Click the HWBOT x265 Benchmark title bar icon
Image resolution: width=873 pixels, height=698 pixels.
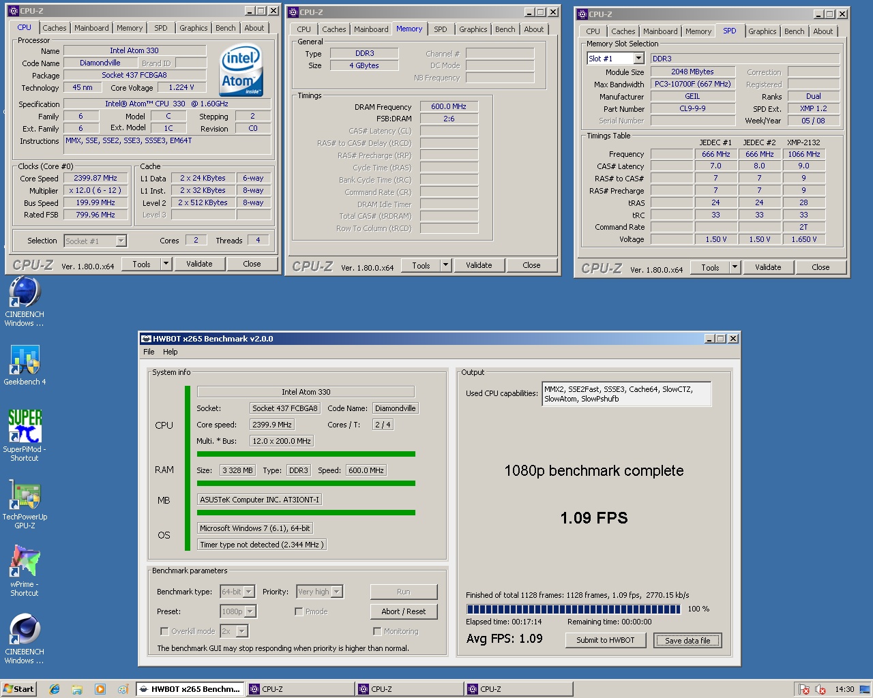146,339
